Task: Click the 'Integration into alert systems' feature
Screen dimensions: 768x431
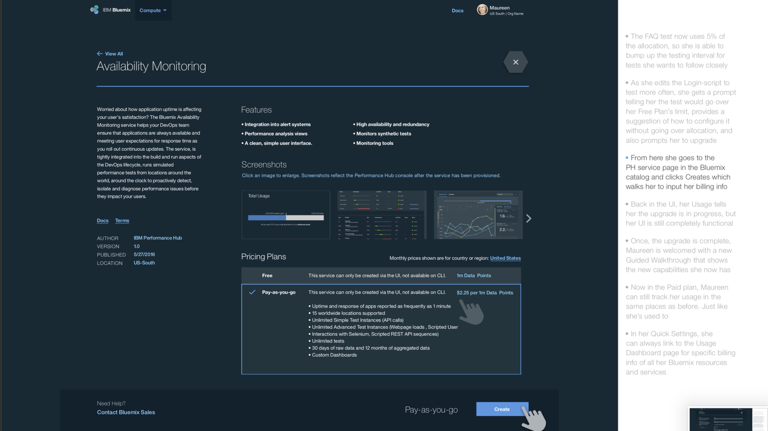Action: point(278,124)
